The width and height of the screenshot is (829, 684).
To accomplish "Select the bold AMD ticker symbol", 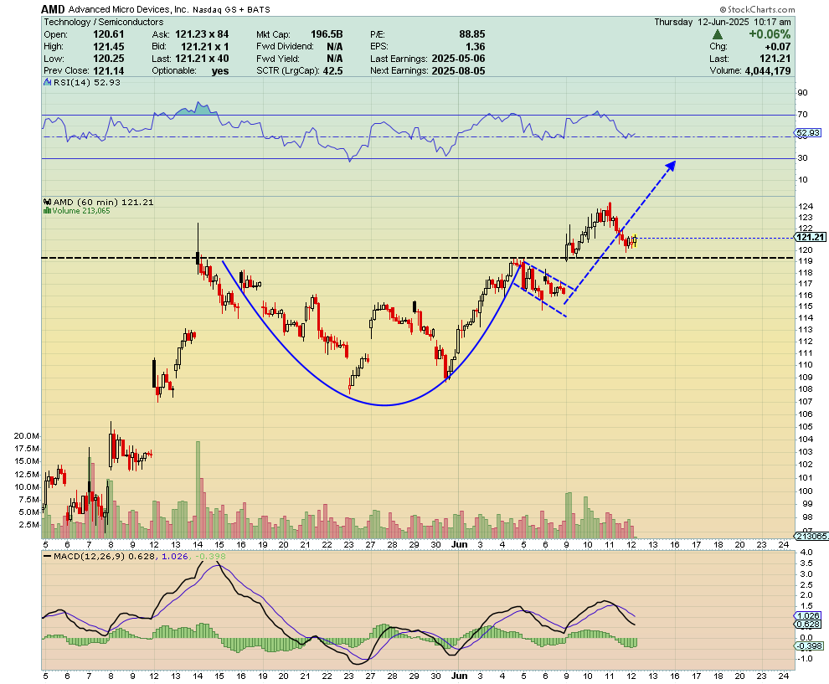I will tap(54, 9).
